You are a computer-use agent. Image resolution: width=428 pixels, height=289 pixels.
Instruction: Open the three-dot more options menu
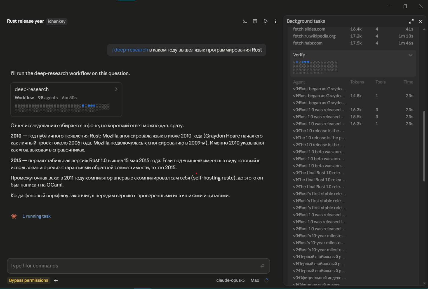click(x=276, y=21)
